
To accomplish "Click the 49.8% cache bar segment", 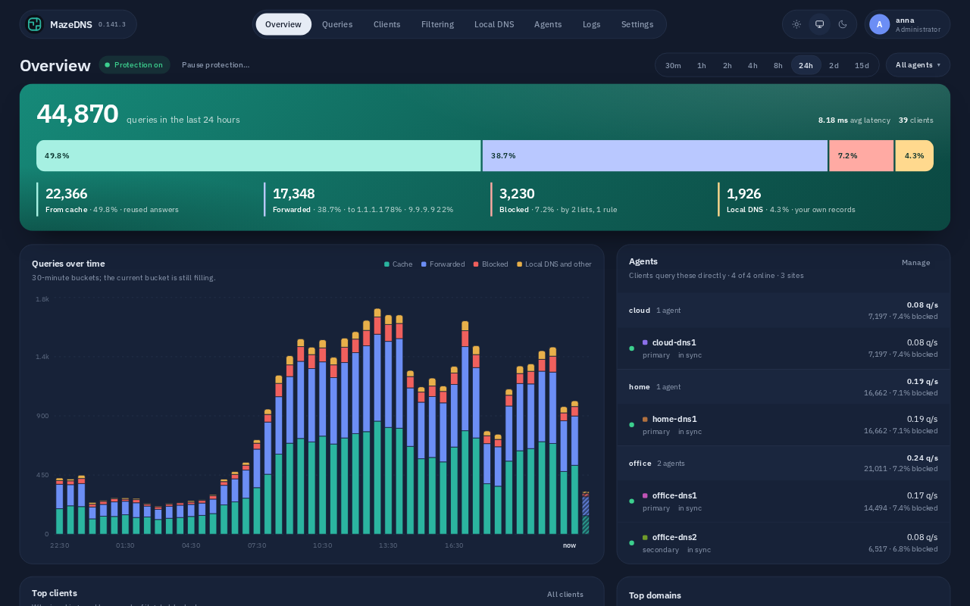I will (x=258, y=156).
